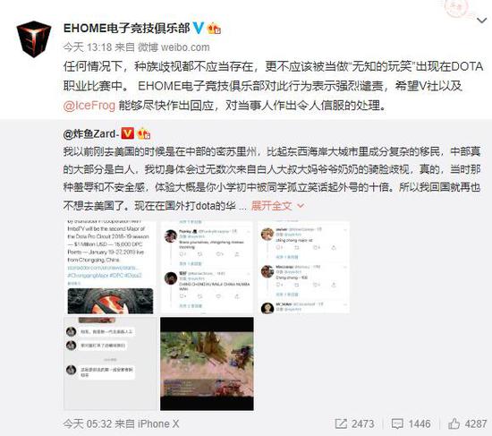The image size is (492, 436).
Task: Click the chevron beside 展开全文
Action: pos(301,206)
